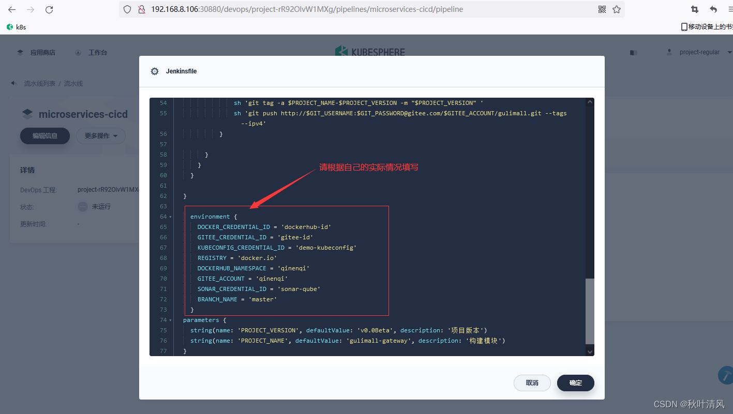Click the PROJECT_NAME string parameter line
The image size is (733, 414).
pos(348,341)
